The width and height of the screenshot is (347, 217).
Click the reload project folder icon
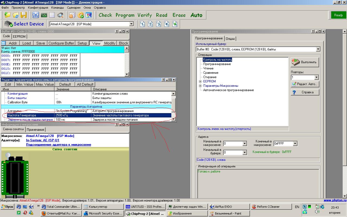click(16, 15)
